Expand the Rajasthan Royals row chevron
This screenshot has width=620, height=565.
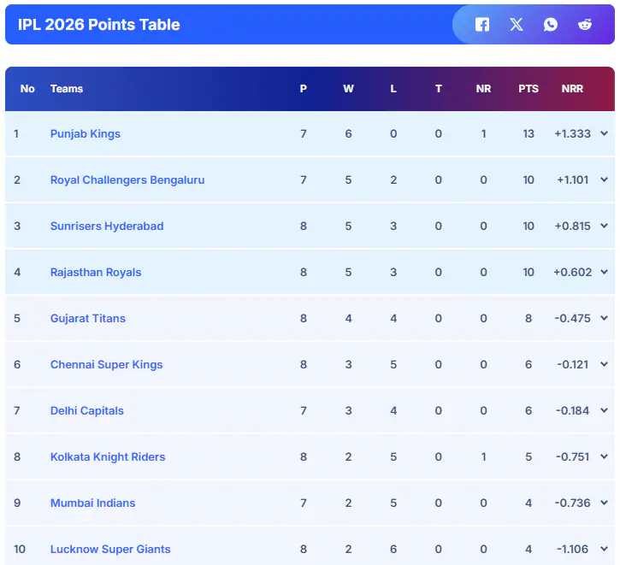(604, 273)
